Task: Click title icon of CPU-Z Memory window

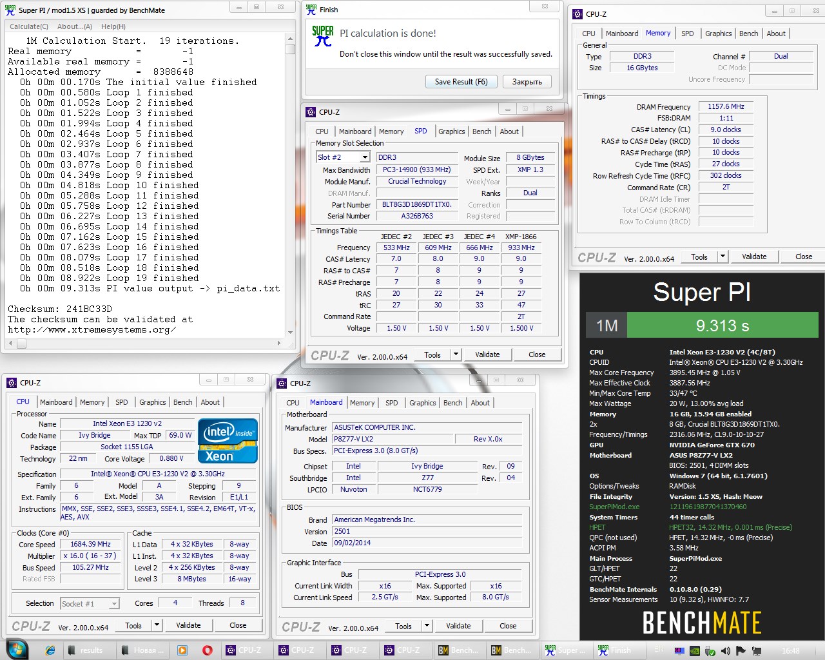Action: pyautogui.click(x=578, y=14)
